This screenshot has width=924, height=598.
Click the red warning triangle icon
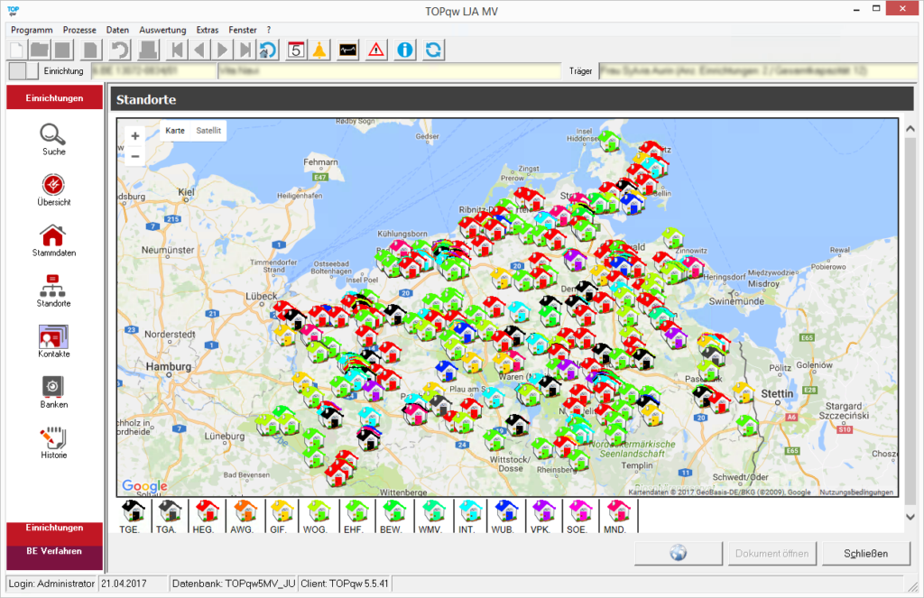[x=376, y=50]
